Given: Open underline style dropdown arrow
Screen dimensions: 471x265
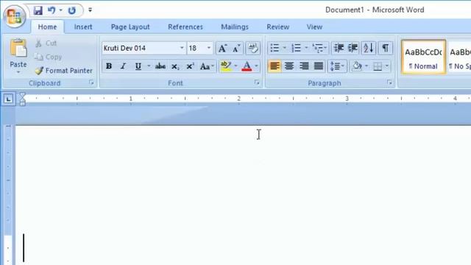Looking at the screenshot, I should pos(149,66).
